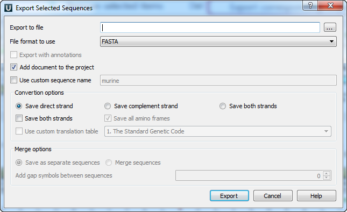Image resolution: width=347 pixels, height=212 pixels.
Task: Choose Save both strands radio button
Action: pos(223,106)
